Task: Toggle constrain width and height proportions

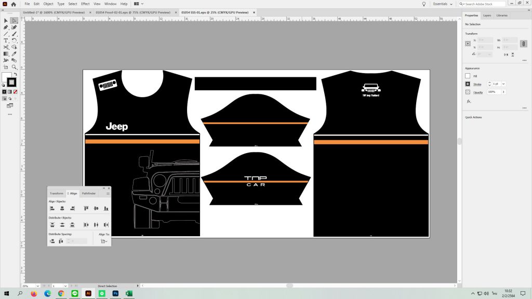Action: pyautogui.click(x=524, y=44)
